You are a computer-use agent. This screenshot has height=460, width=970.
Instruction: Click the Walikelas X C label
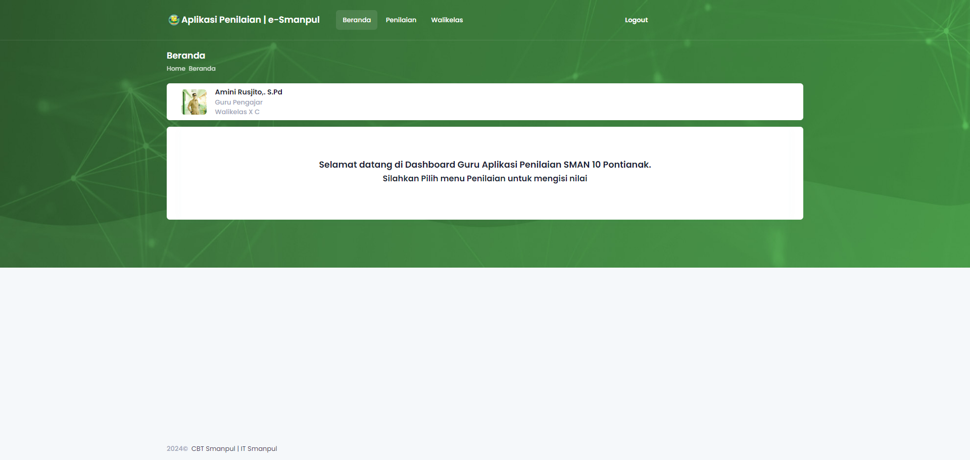237,112
